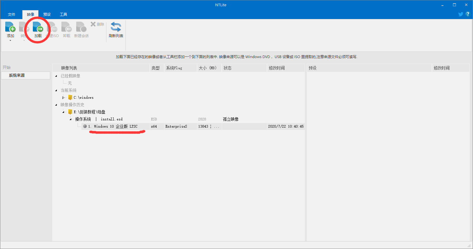
Task: Click the 已挂载映像 group label
Action: 70,76
